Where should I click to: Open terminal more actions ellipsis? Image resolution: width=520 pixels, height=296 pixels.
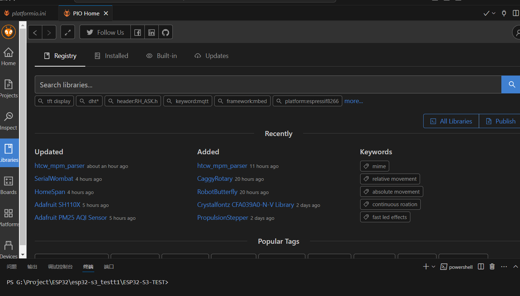tap(504, 267)
